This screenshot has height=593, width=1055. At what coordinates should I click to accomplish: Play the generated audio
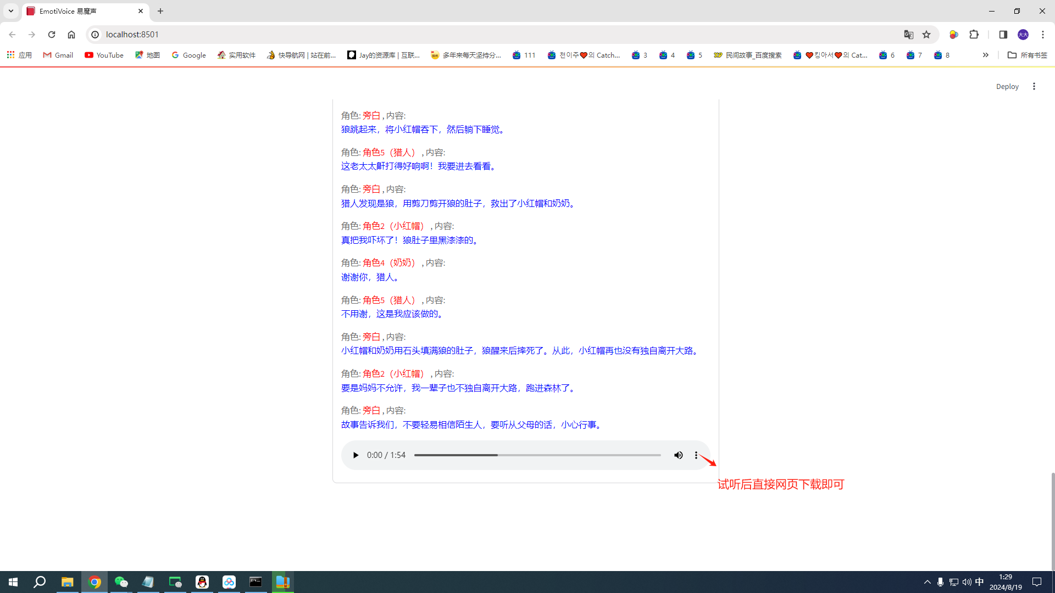pos(356,455)
